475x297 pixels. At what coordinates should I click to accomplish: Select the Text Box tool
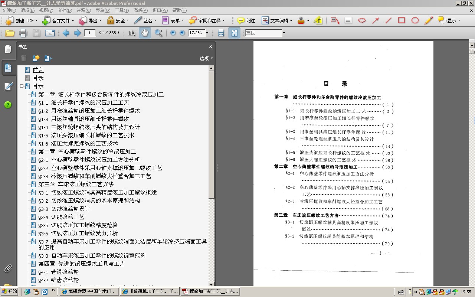click(348, 20)
